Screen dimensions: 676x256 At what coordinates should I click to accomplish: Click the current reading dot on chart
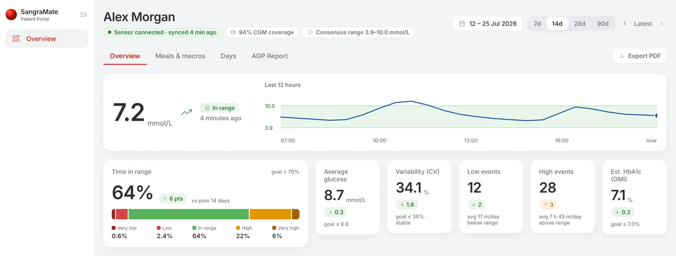tap(656, 116)
